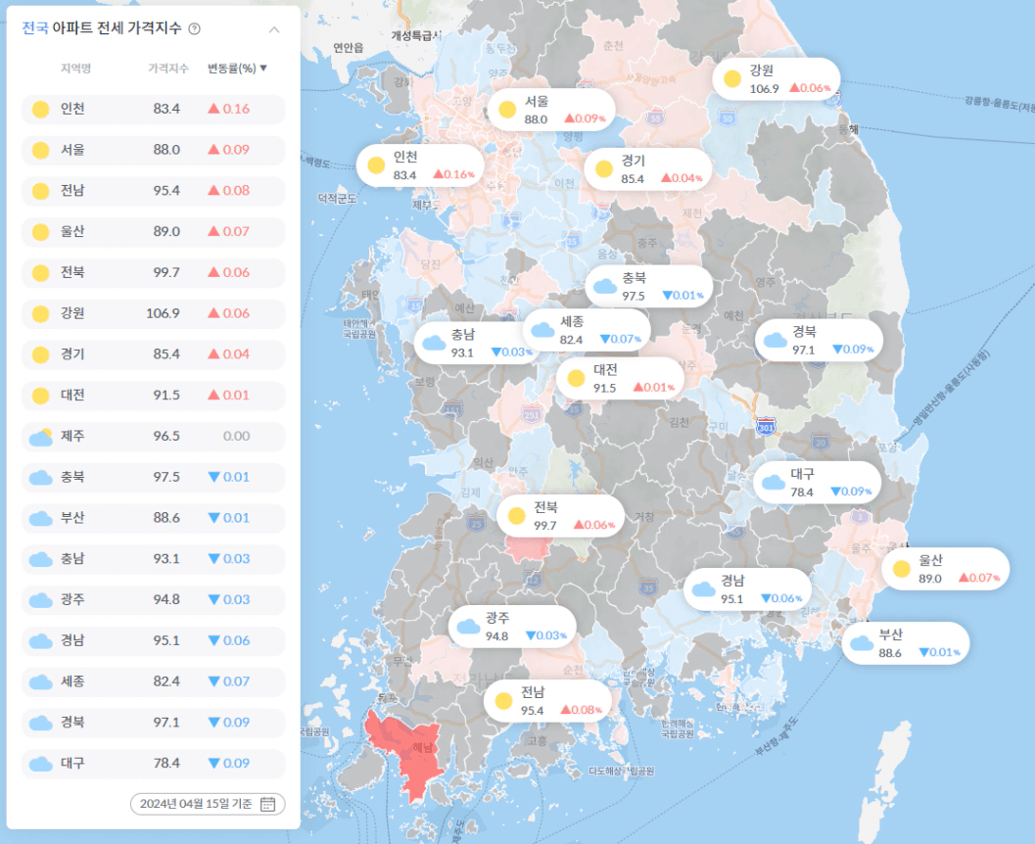The width and height of the screenshot is (1035, 844).
Task: Click the 충남 map bubble cloud icon
Action: coord(434,343)
